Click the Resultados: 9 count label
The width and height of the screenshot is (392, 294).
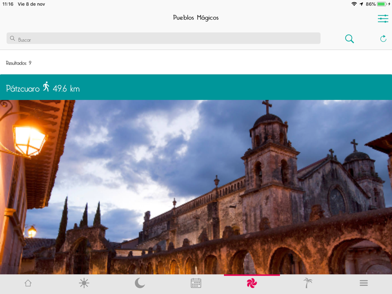pyautogui.click(x=19, y=63)
